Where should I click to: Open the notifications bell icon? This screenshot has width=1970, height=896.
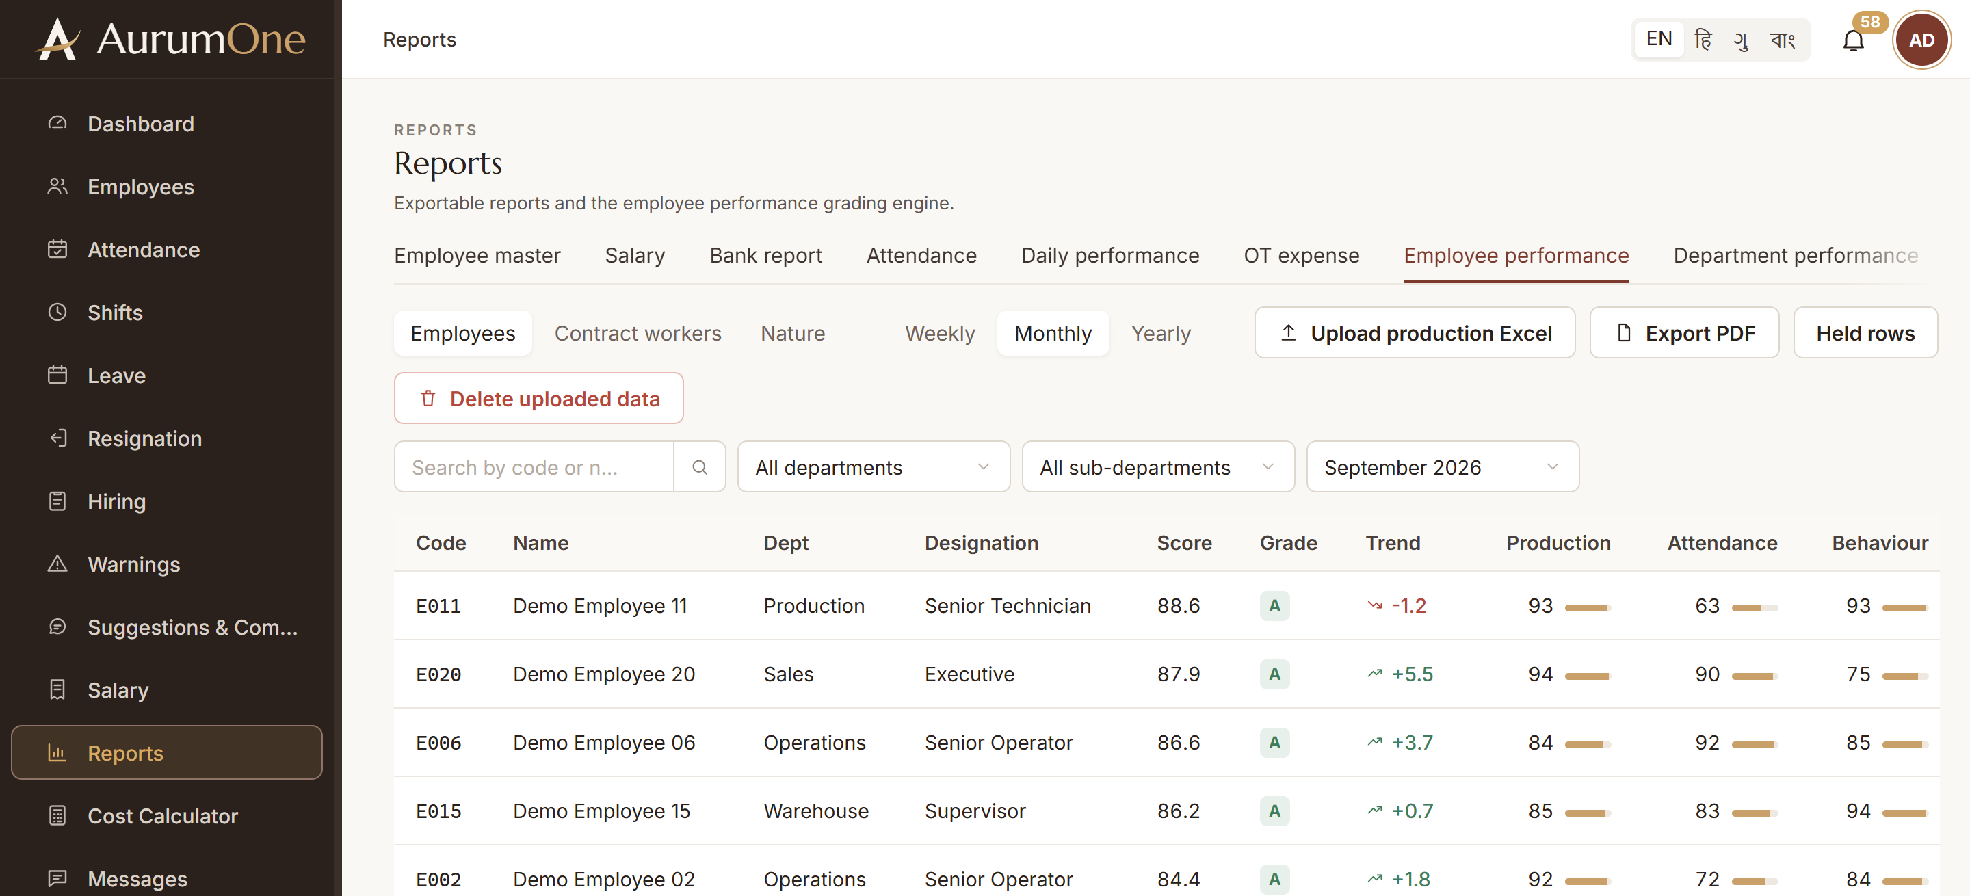pos(1853,40)
